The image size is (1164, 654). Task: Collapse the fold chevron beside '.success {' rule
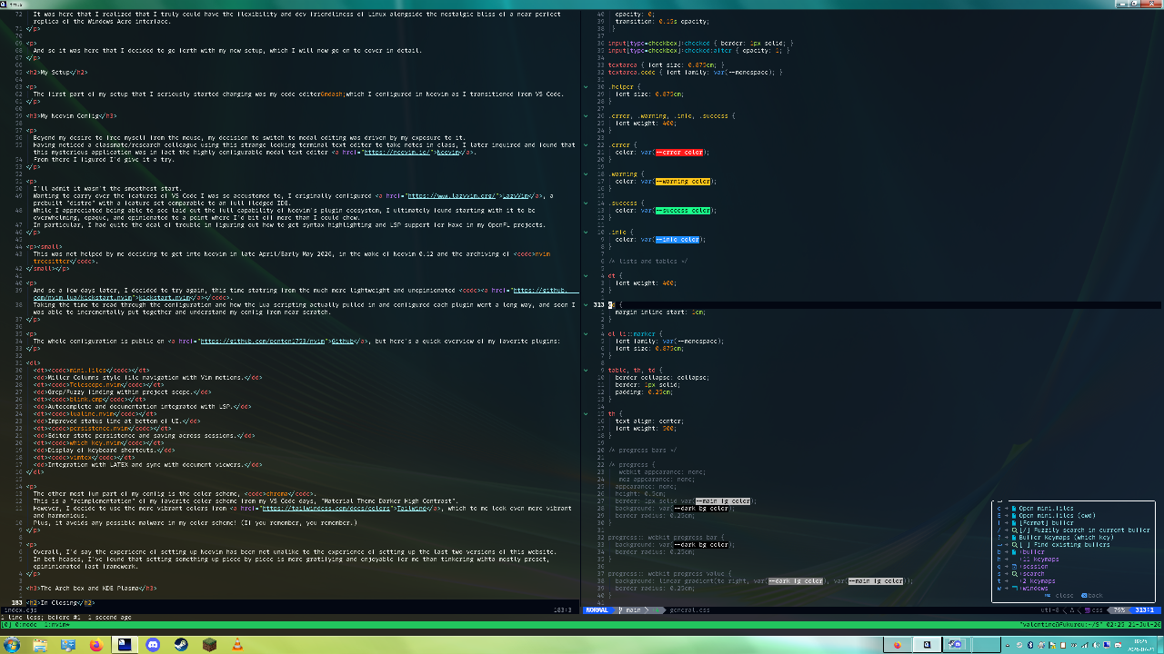587,203
